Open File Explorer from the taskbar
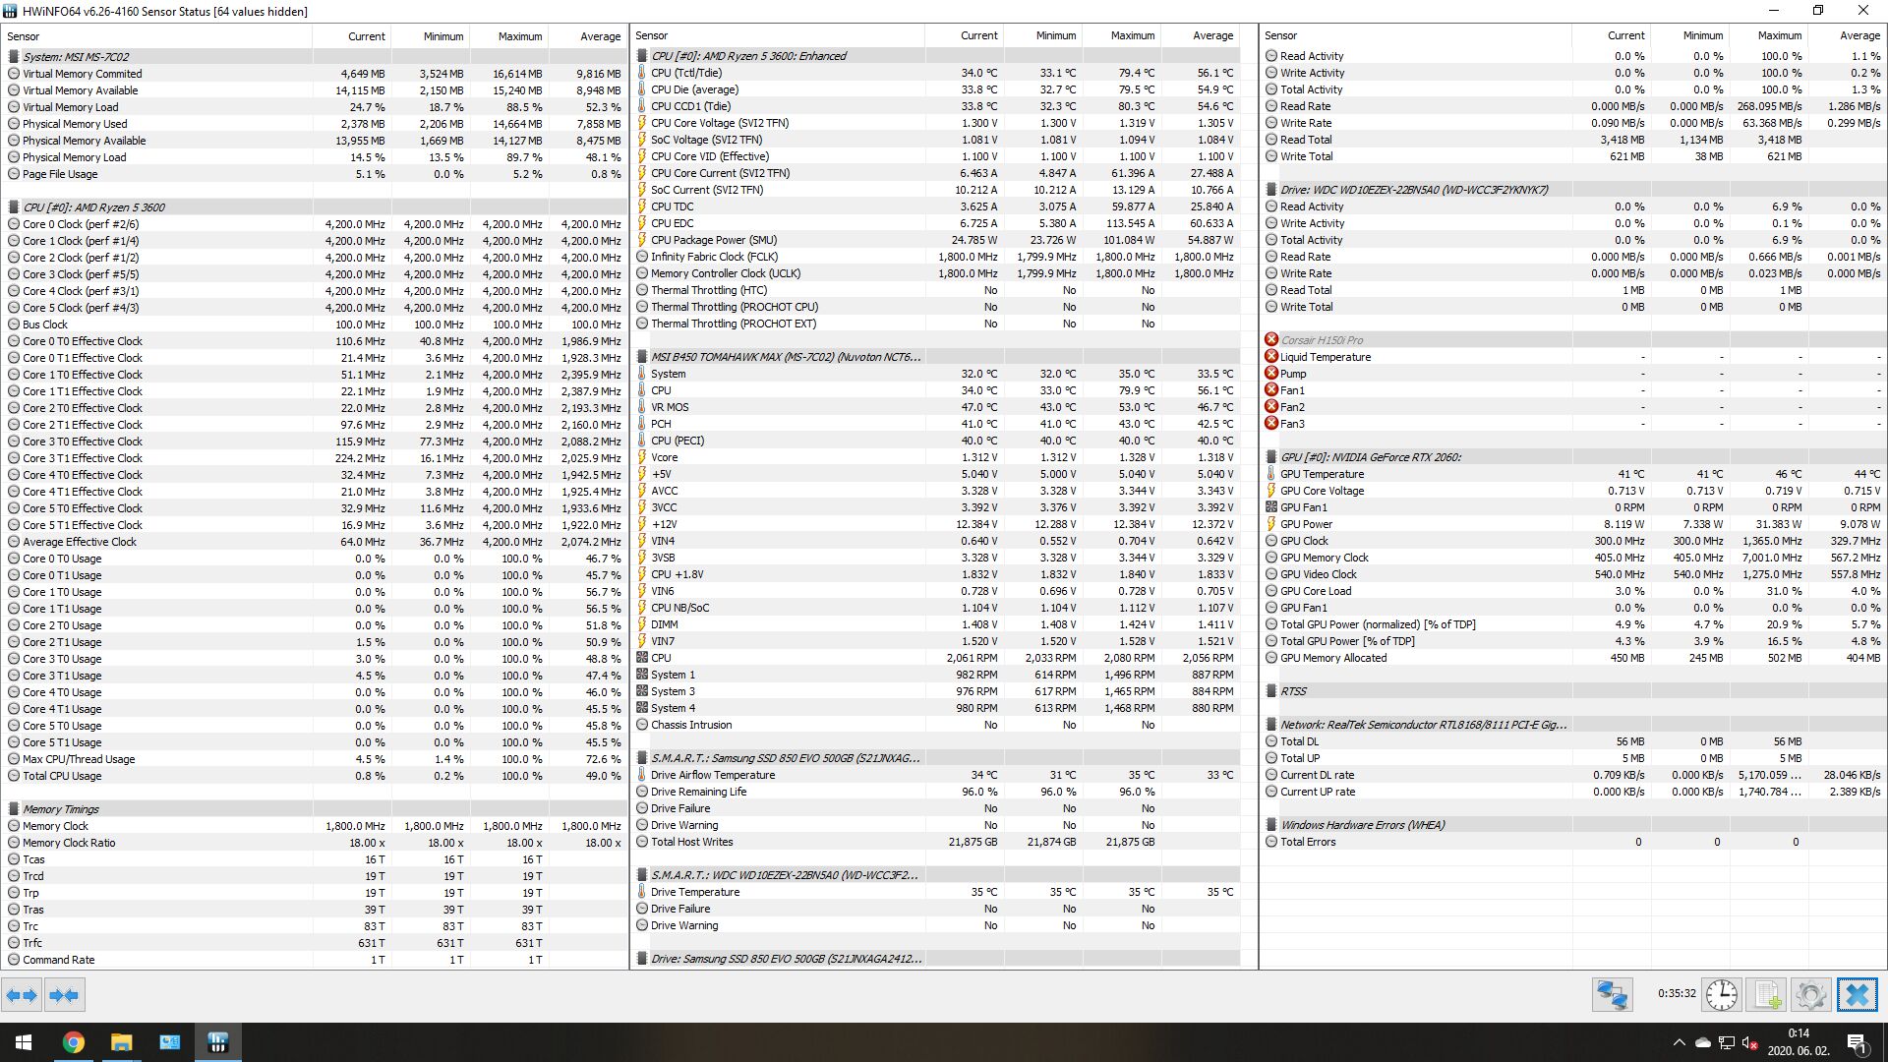The image size is (1888, 1062). (121, 1042)
